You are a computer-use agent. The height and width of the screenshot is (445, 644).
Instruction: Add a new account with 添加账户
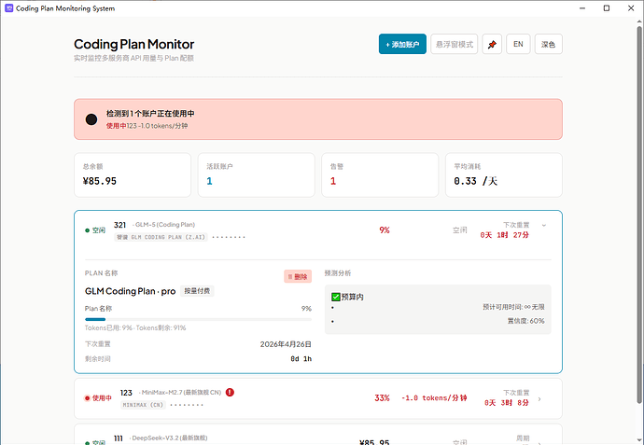coord(402,44)
